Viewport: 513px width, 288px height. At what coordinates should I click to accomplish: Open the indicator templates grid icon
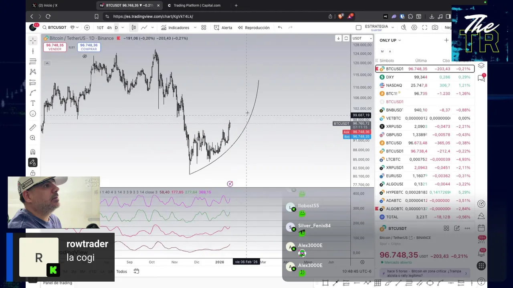point(204,28)
